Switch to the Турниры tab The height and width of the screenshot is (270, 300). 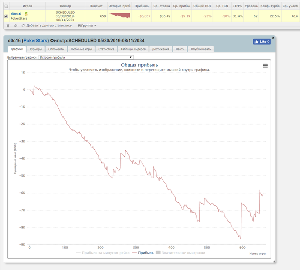(36, 49)
